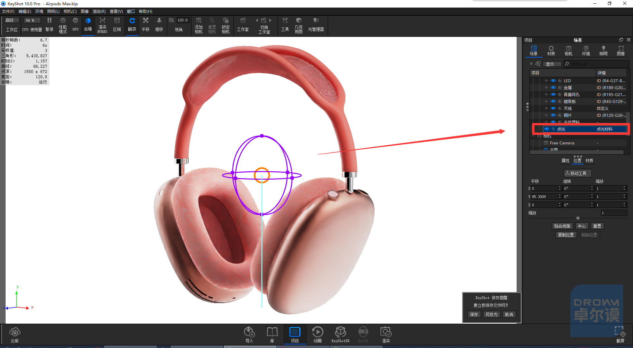Open the 渲染(R) menu
The width and height of the screenshot is (633, 348).
pos(99,12)
